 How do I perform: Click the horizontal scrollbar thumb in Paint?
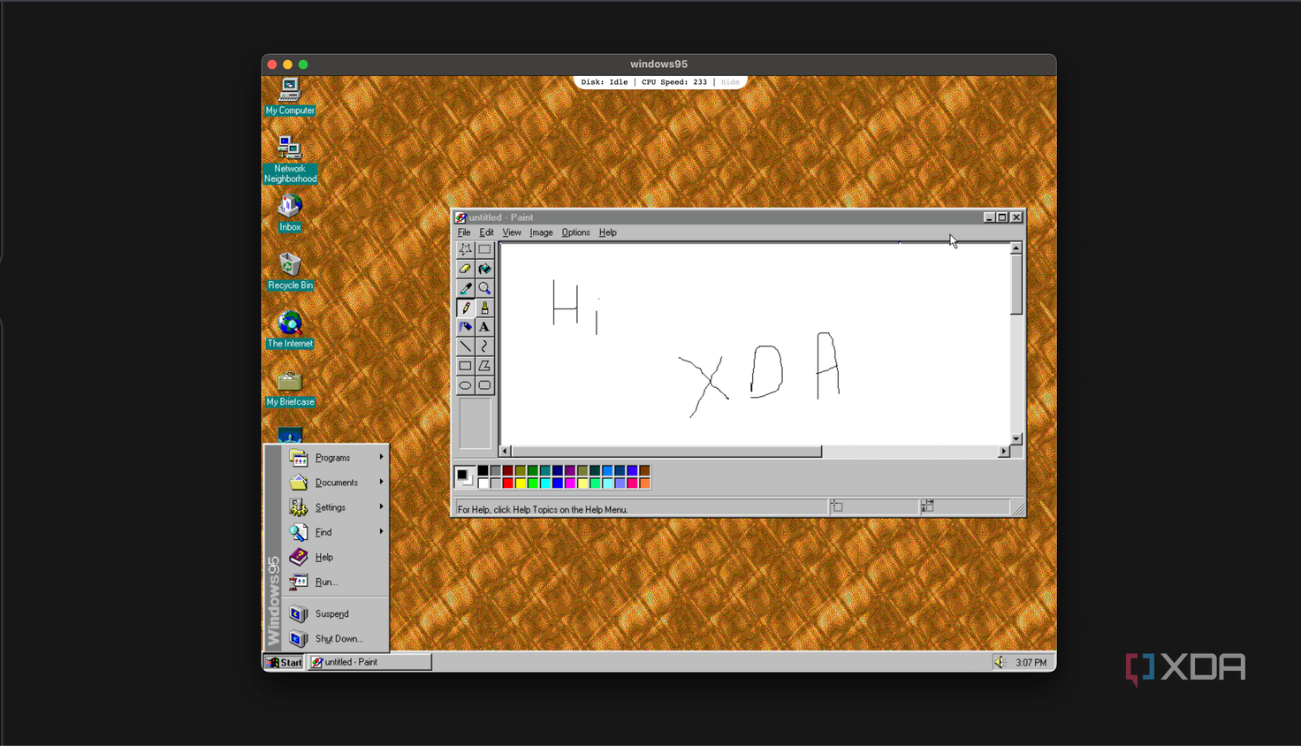tap(666, 452)
